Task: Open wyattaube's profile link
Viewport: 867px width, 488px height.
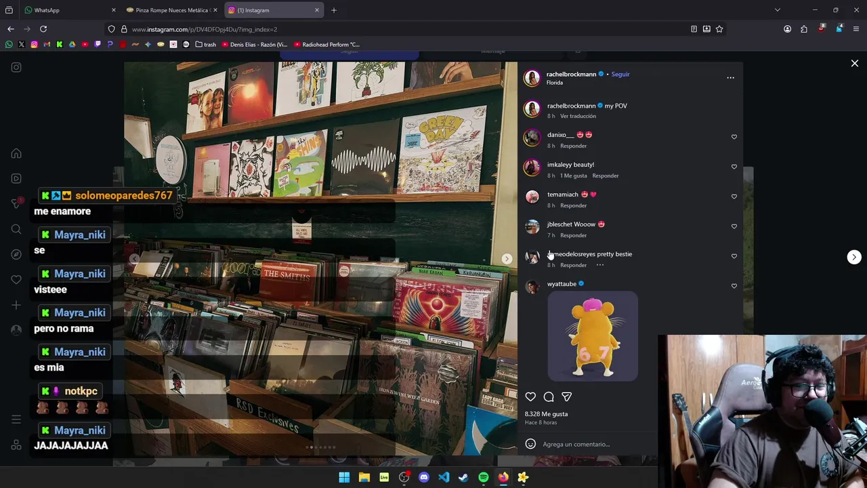Action: click(562, 284)
